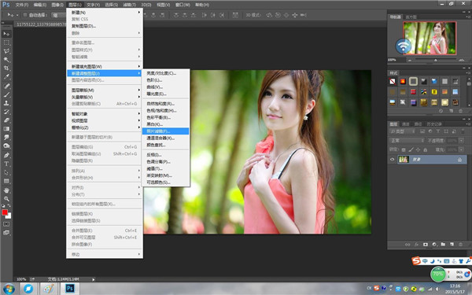Toggle the 自动选择 checkbox in options bar
Viewport: 472px width, 295px height.
pyautogui.click(x=25, y=15)
